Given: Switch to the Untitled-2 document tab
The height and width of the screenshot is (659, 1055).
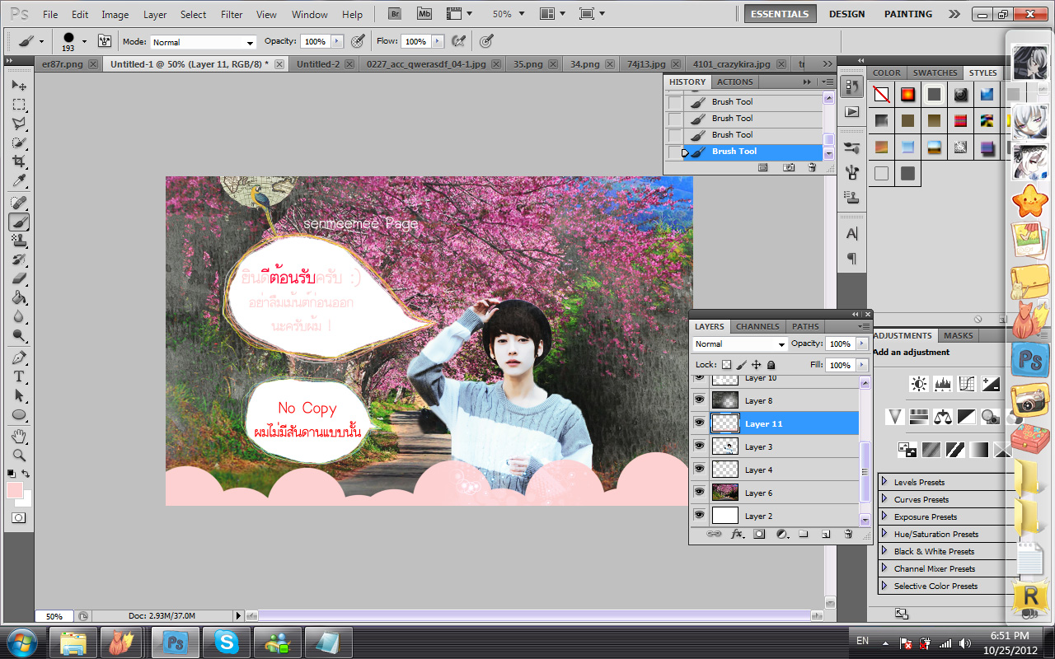Looking at the screenshot, I should click(318, 63).
